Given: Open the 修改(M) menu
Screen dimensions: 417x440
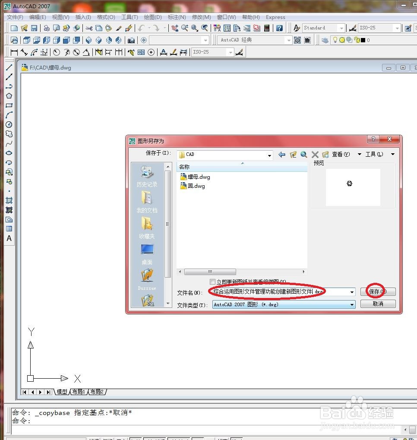Looking at the screenshot, I should click(202, 17).
